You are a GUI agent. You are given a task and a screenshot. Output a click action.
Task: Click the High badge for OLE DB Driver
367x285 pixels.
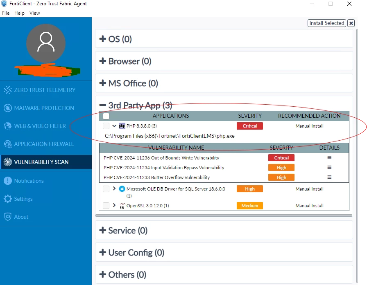point(250,189)
